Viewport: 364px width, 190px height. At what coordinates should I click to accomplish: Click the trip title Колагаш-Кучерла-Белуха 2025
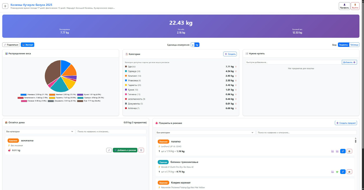click(x=31, y=5)
